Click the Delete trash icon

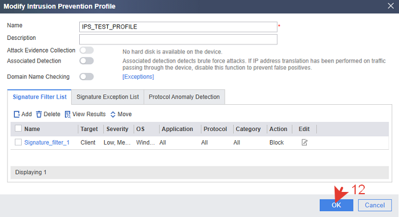coord(39,114)
